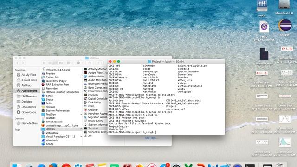Click search.cpp in Terminal output
This screenshot has height=167, width=297.
116,129
